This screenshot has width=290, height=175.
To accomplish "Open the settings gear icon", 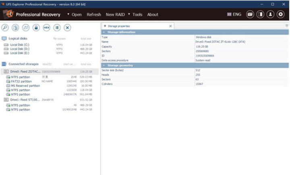I will (280, 14).
